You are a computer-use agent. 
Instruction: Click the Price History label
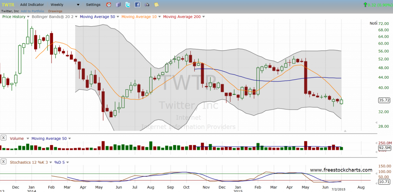pos(14,17)
